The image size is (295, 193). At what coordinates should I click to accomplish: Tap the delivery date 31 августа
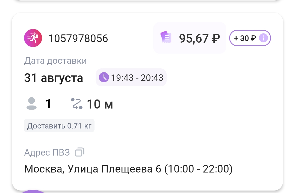tap(54, 78)
